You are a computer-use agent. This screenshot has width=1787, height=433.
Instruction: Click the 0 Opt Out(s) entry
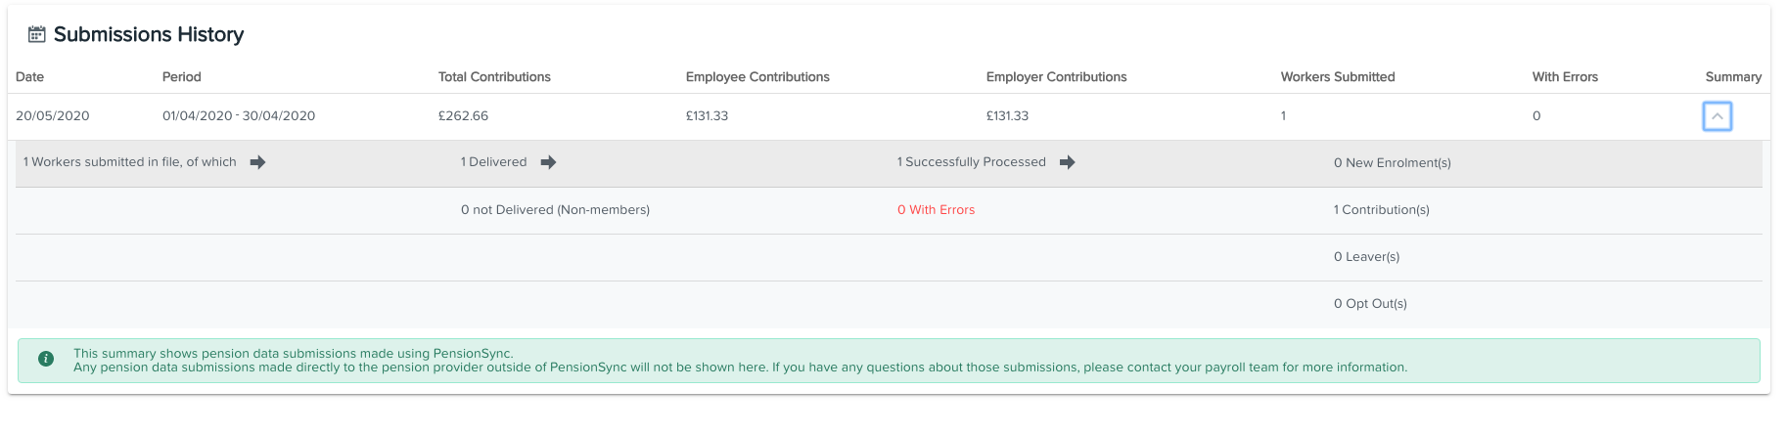(x=1370, y=304)
